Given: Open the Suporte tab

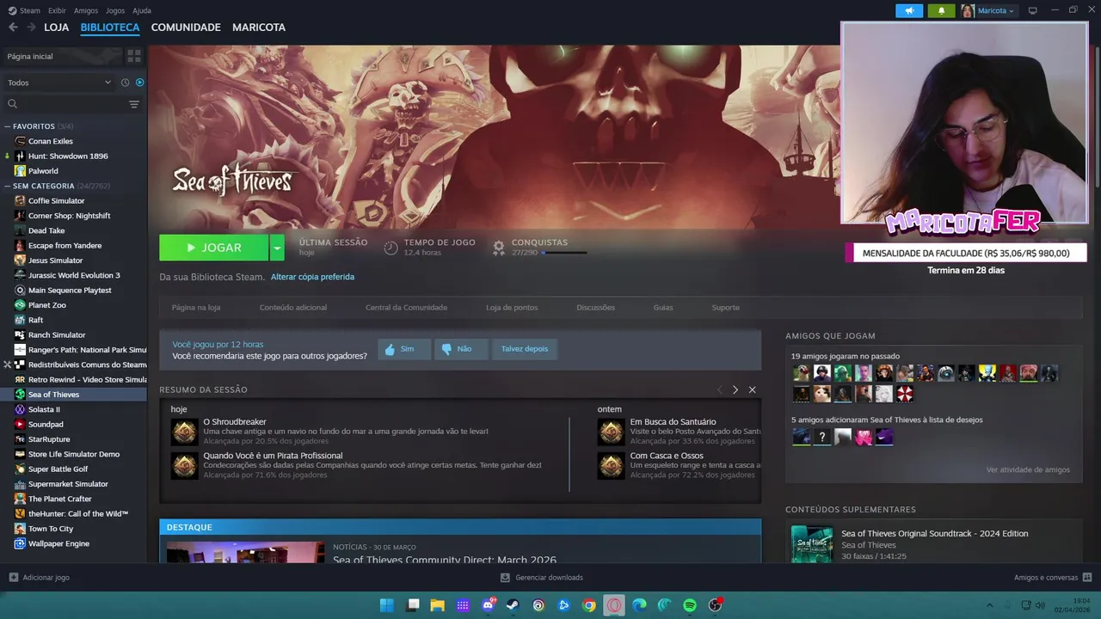Looking at the screenshot, I should coord(725,307).
